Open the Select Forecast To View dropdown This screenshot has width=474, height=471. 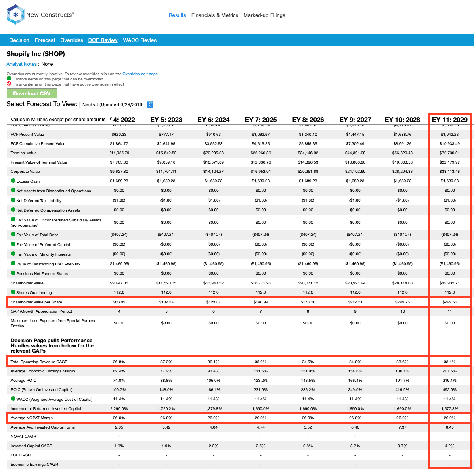pos(116,105)
